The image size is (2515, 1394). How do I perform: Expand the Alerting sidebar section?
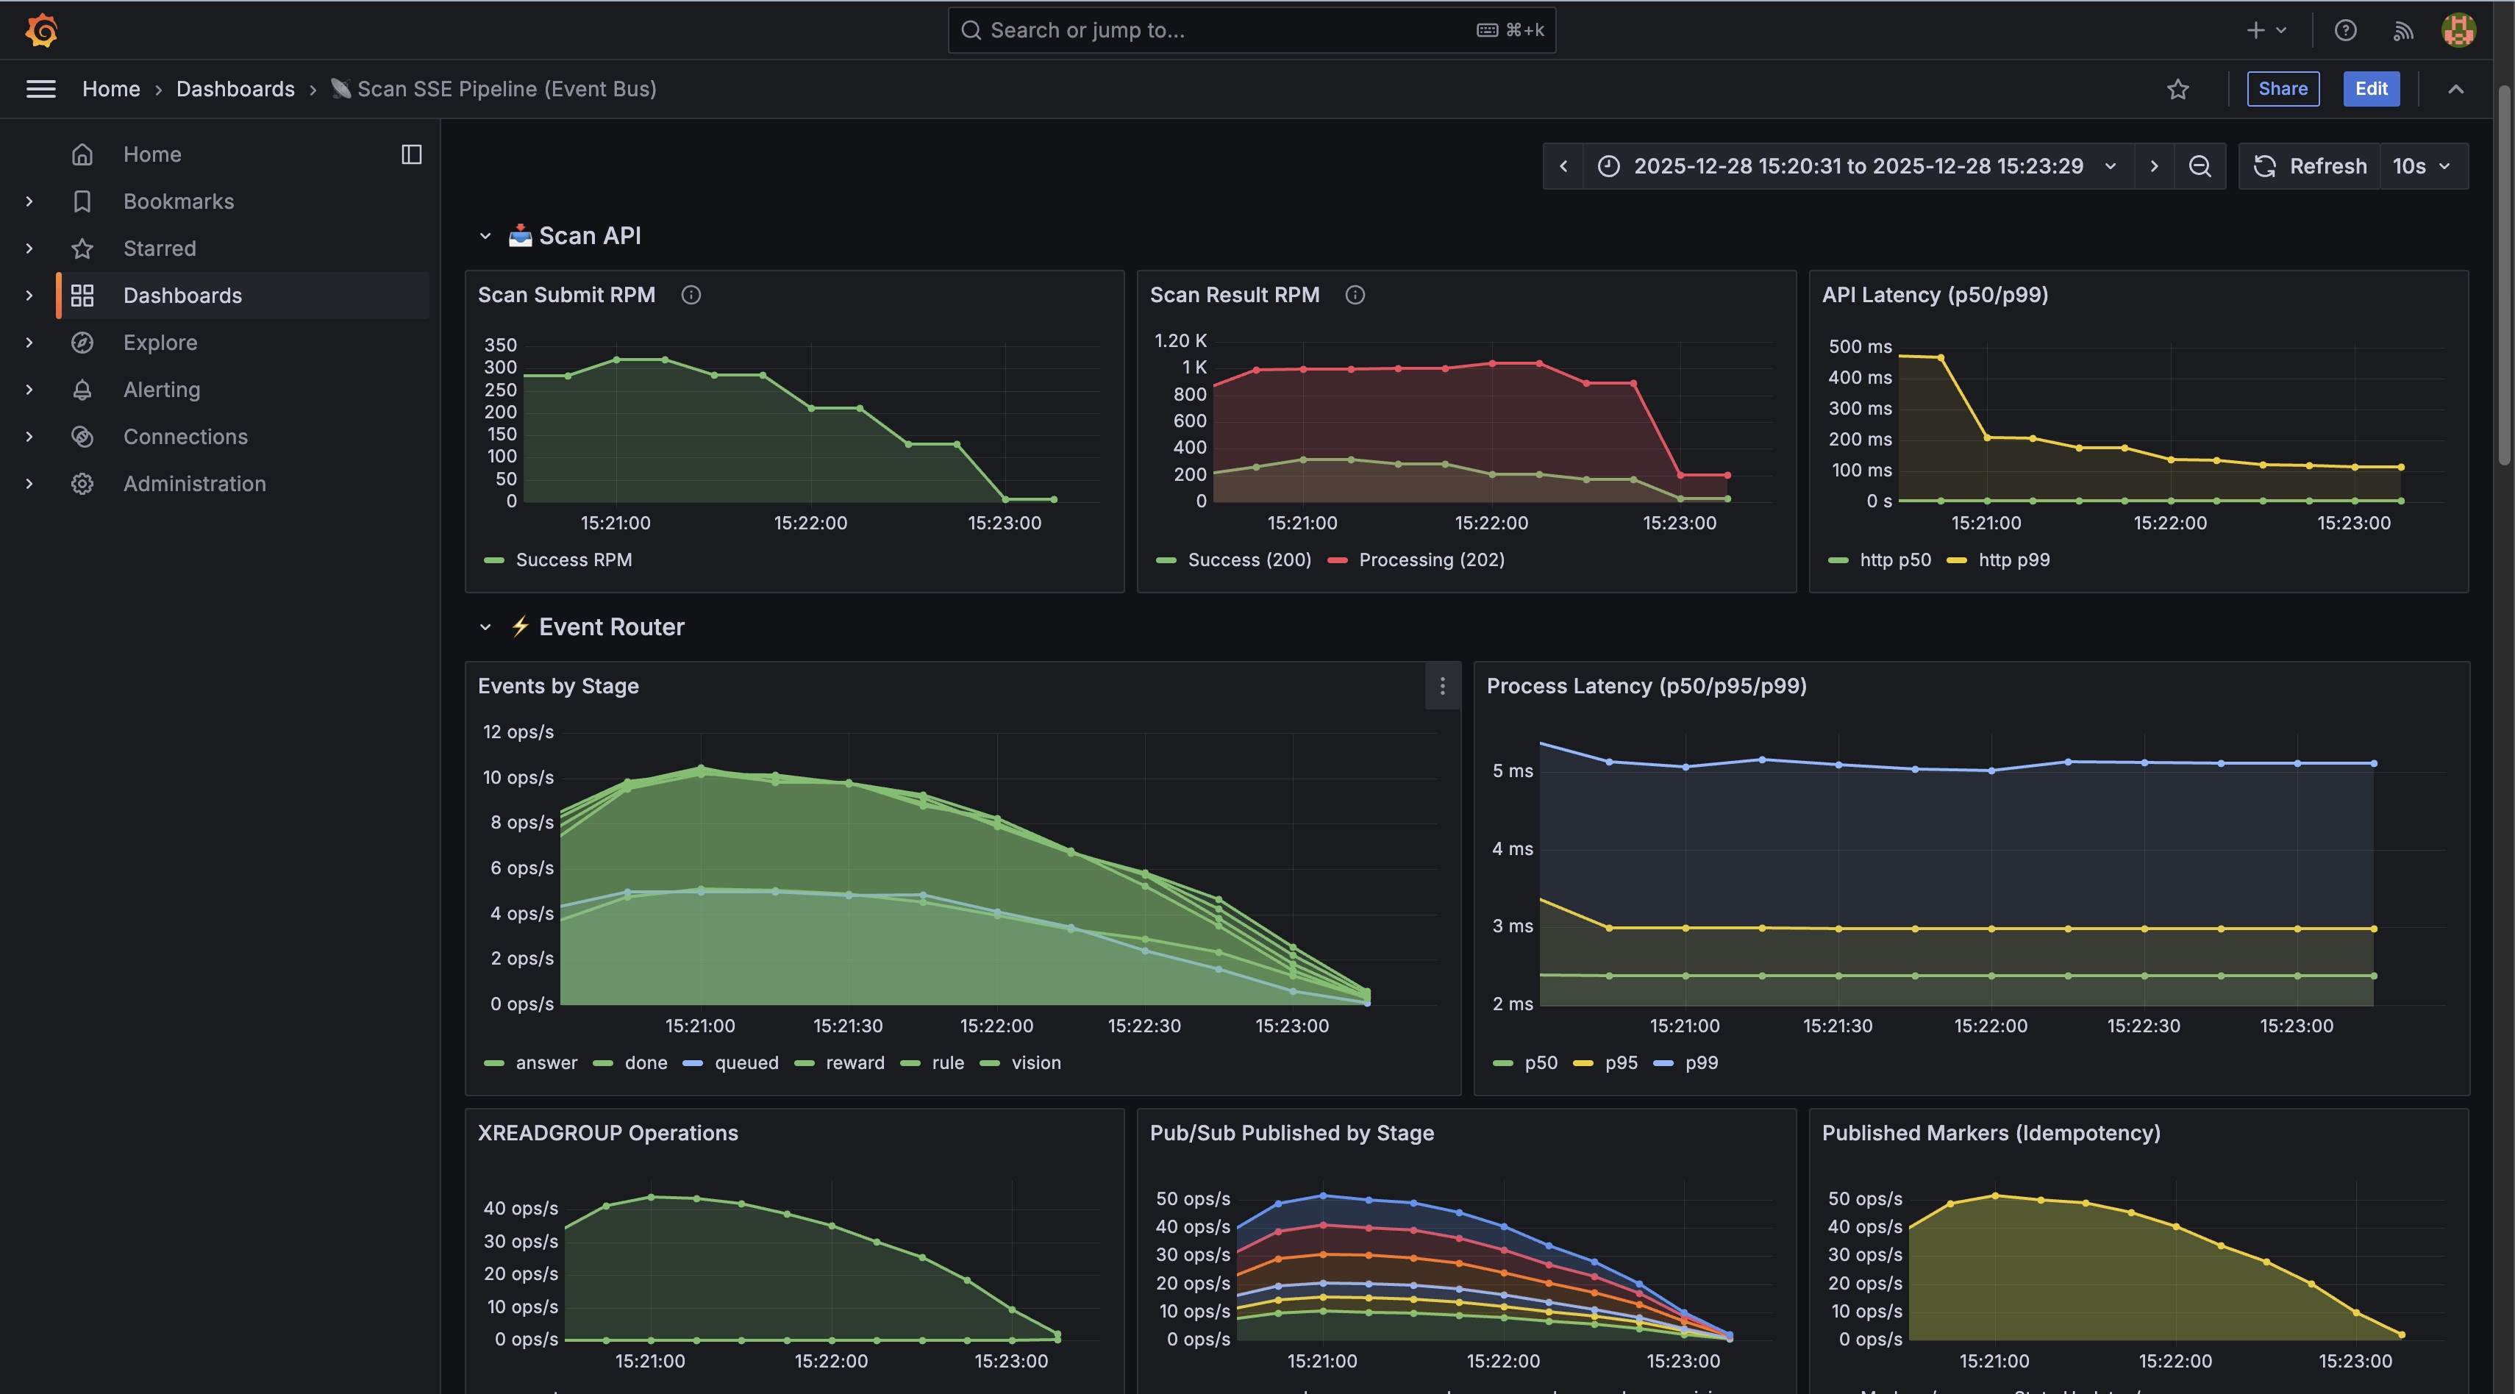(x=29, y=390)
